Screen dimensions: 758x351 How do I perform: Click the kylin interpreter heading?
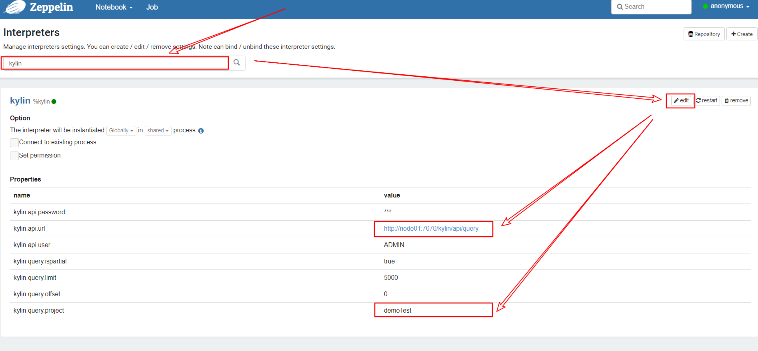[20, 100]
